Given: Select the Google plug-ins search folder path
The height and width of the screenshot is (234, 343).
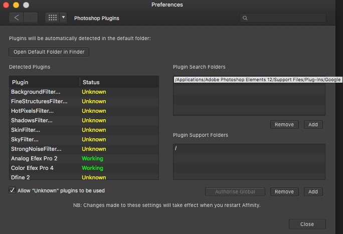Looking at the screenshot, I should (x=249, y=80).
